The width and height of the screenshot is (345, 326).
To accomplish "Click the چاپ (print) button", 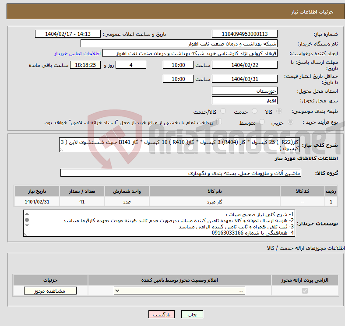I will [x=192, y=314].
